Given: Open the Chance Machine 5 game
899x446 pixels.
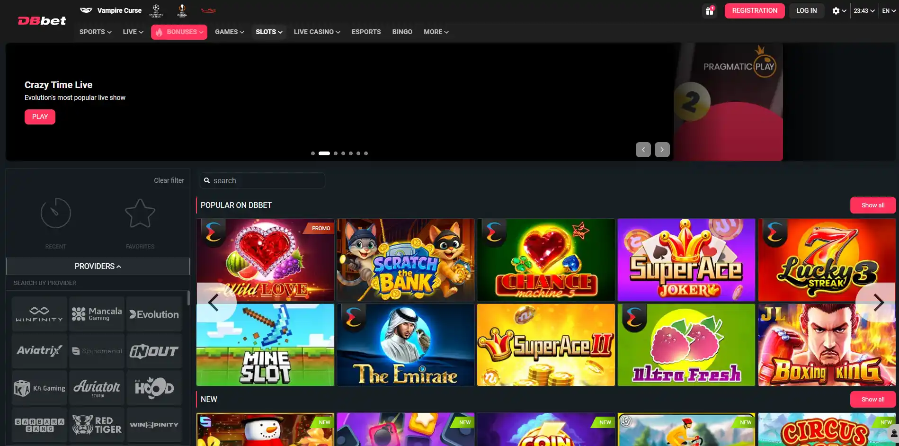Looking at the screenshot, I should 546,259.
